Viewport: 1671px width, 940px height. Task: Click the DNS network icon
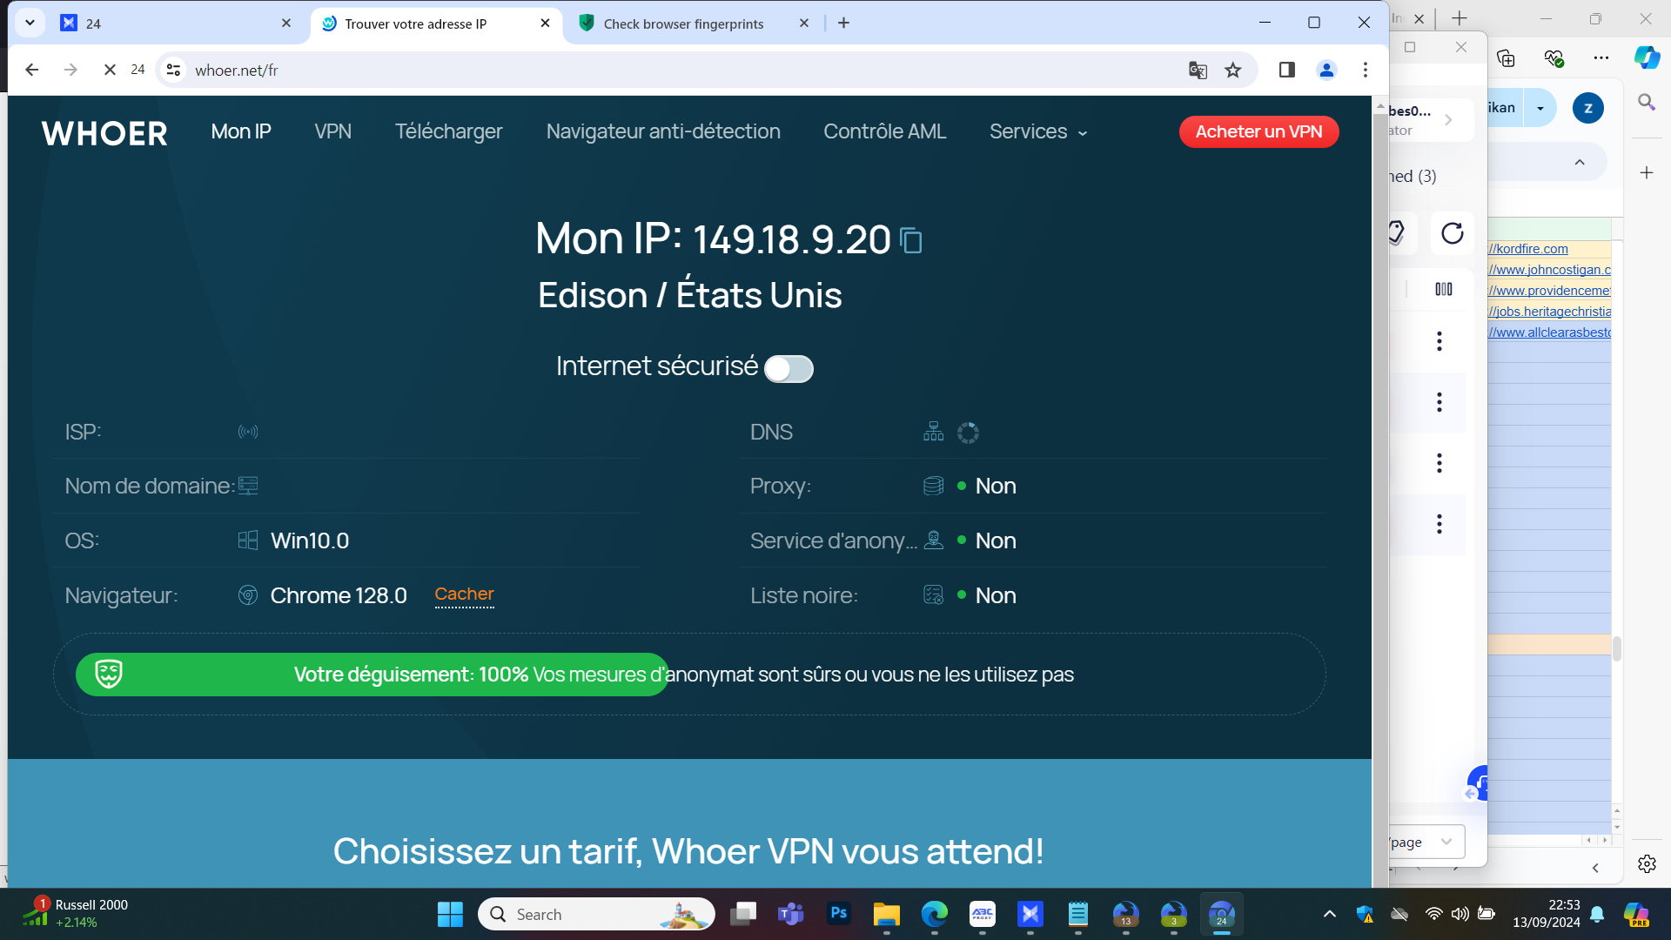click(x=934, y=432)
